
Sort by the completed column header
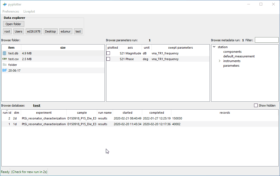[x=157, y=113]
